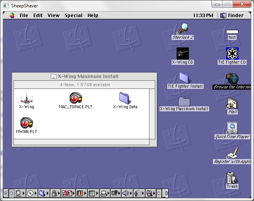Open the Sound volume speaker module

click(127, 193)
